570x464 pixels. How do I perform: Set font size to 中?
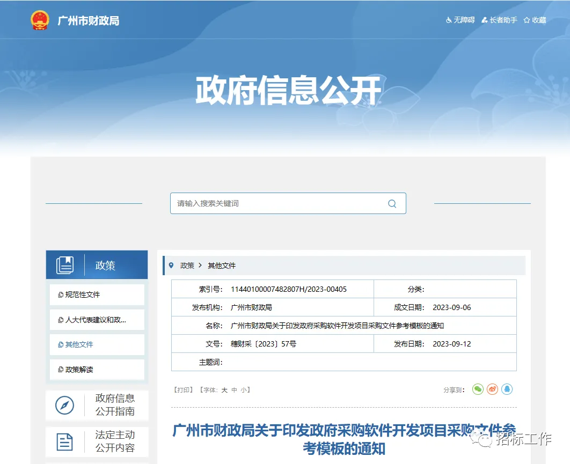[234, 390]
